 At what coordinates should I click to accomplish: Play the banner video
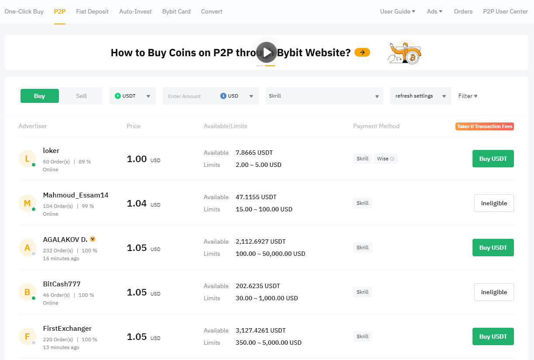[266, 52]
